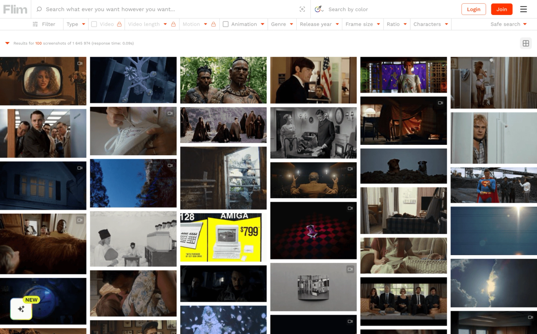Viewport: 537px width, 334px height.
Task: Open the color palette picker icon
Action: point(319,9)
